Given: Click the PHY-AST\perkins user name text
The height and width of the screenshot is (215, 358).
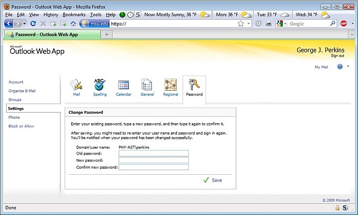Looking at the screenshot, I should [134, 147].
